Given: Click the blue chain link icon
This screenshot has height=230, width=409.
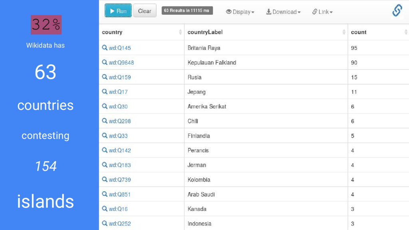Looking at the screenshot, I should coord(397,10).
